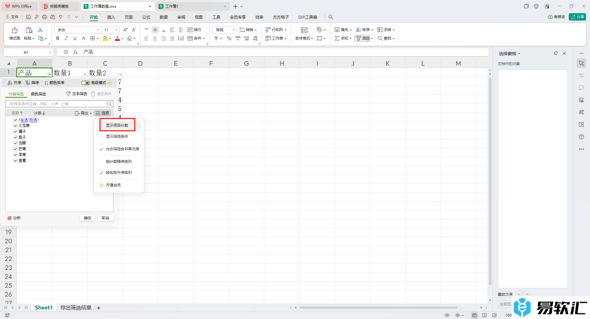
Task: Toggle the Select All (全选) checkbox
Action: click(x=15, y=120)
